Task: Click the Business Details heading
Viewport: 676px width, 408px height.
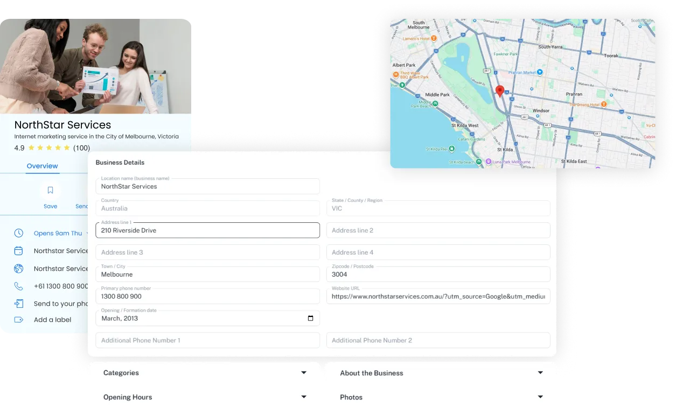Action: (x=120, y=163)
